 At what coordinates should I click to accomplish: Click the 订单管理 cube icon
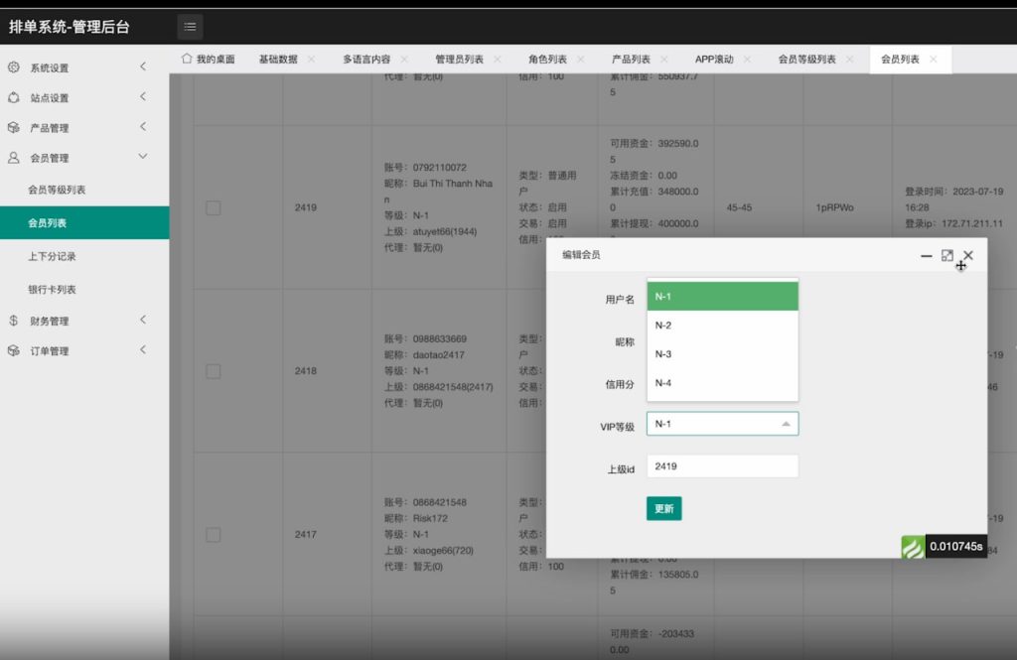point(14,350)
